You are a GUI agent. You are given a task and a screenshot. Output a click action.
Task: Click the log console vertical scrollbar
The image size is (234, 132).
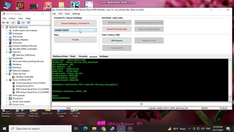pos(230,80)
